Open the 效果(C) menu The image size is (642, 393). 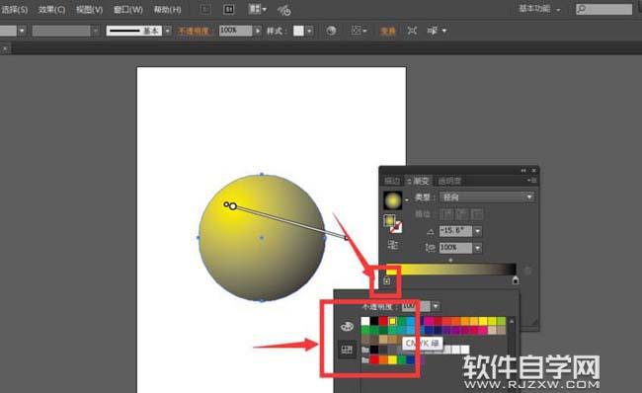[51, 10]
